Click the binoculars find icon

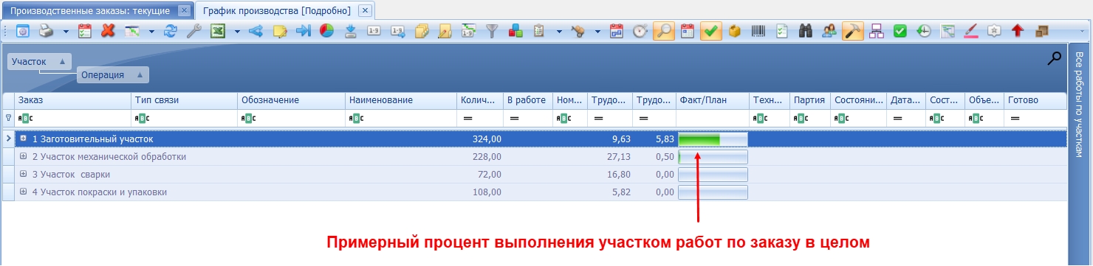[806, 31]
